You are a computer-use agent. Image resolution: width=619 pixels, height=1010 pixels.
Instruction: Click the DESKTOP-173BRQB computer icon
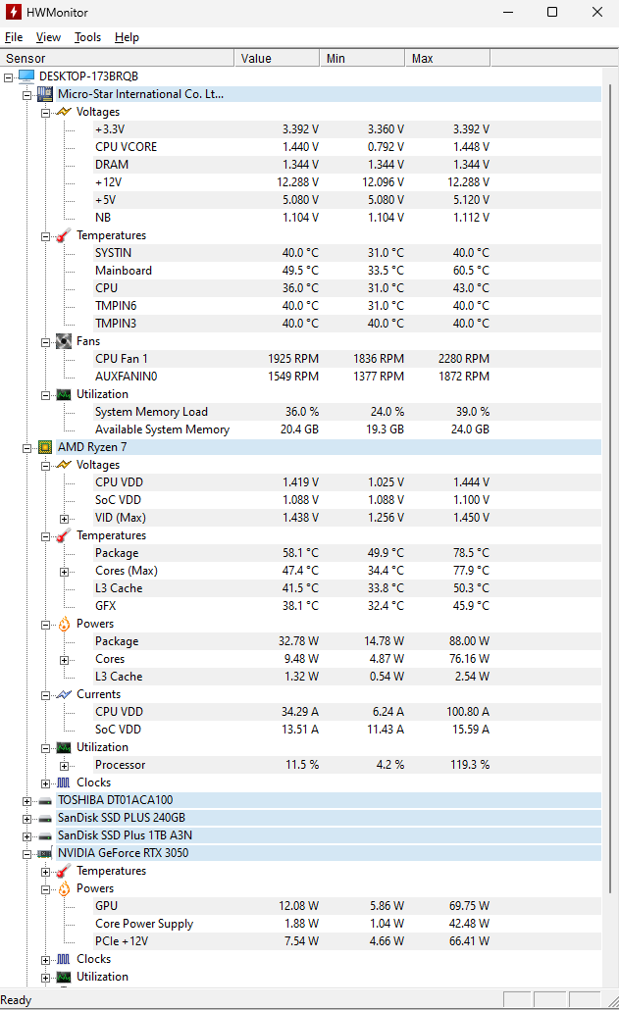pos(26,76)
